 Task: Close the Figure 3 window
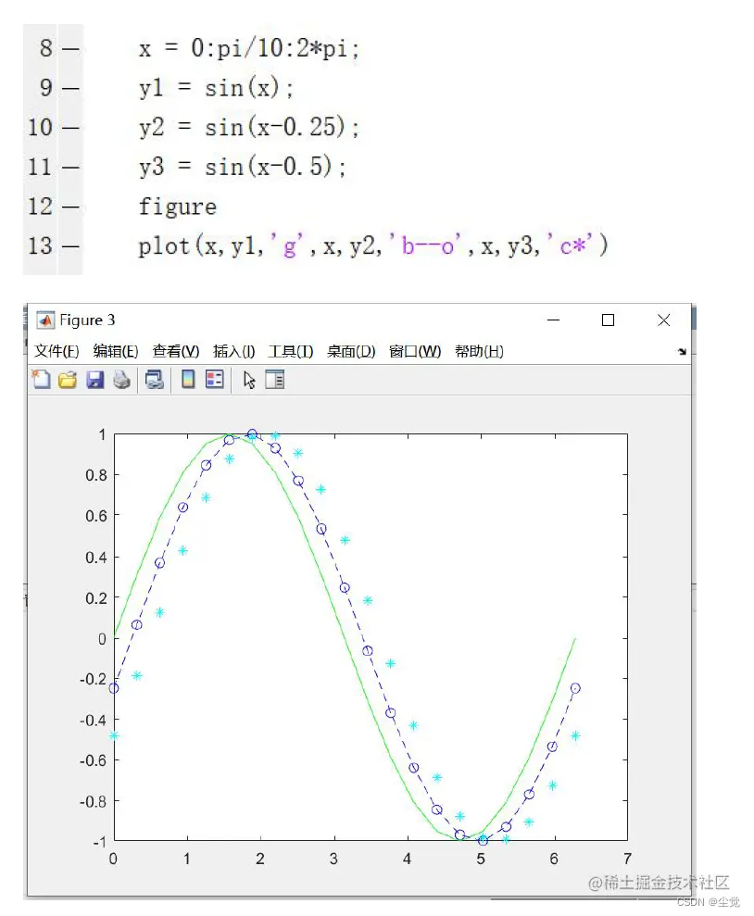click(663, 320)
